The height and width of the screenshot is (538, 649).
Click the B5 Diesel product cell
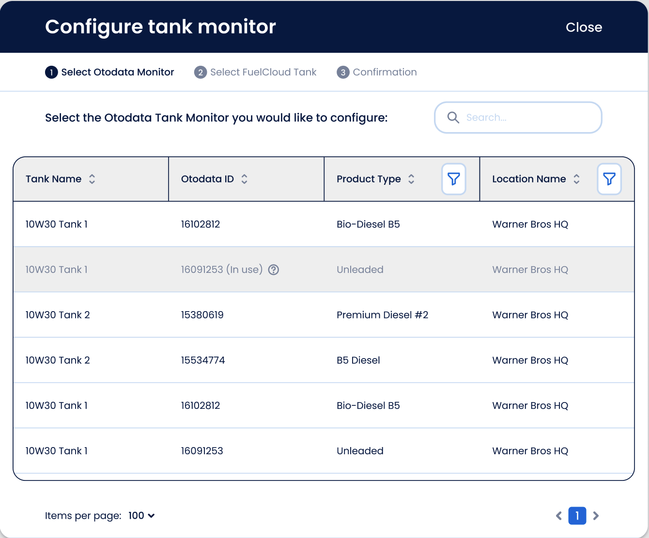(358, 360)
